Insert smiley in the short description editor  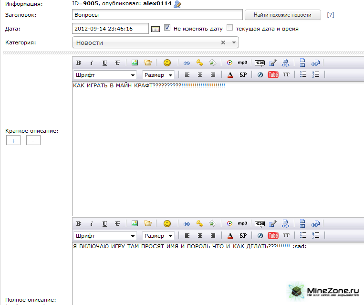[167, 63]
